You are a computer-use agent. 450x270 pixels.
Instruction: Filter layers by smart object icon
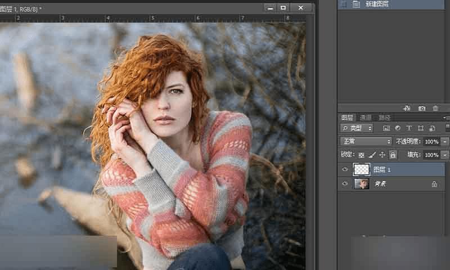coord(431,128)
